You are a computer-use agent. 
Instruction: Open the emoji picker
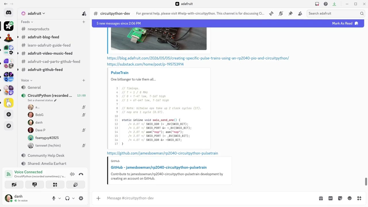pos(350,198)
